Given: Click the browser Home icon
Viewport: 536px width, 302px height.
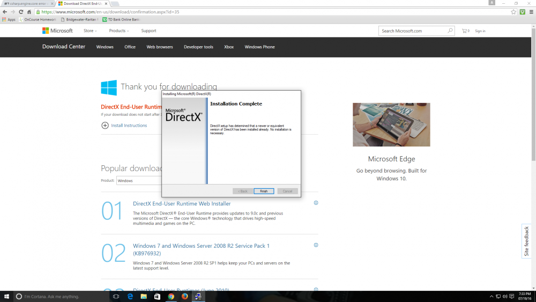Looking at the screenshot, I should pos(29,12).
